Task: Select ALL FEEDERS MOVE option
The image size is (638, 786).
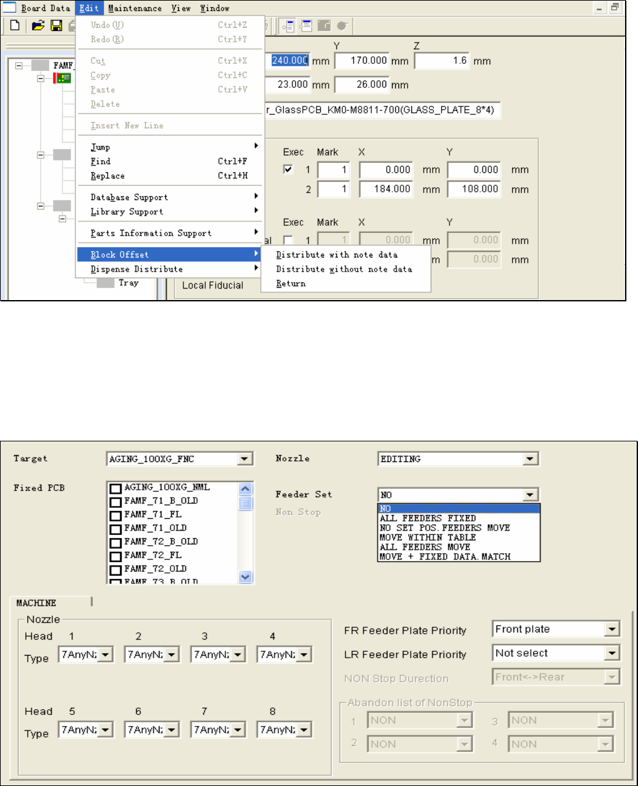Action: 458,547
